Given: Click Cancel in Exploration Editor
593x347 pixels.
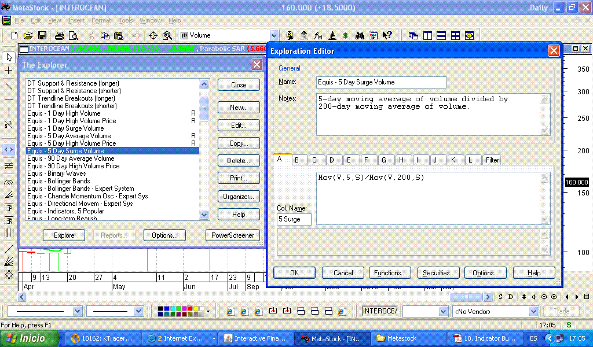Looking at the screenshot, I should [x=343, y=272].
